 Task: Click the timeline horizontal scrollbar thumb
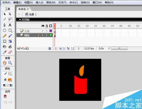click(119, 49)
